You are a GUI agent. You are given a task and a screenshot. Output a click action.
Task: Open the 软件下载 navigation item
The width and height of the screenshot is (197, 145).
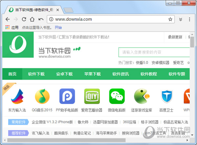coord(36,74)
